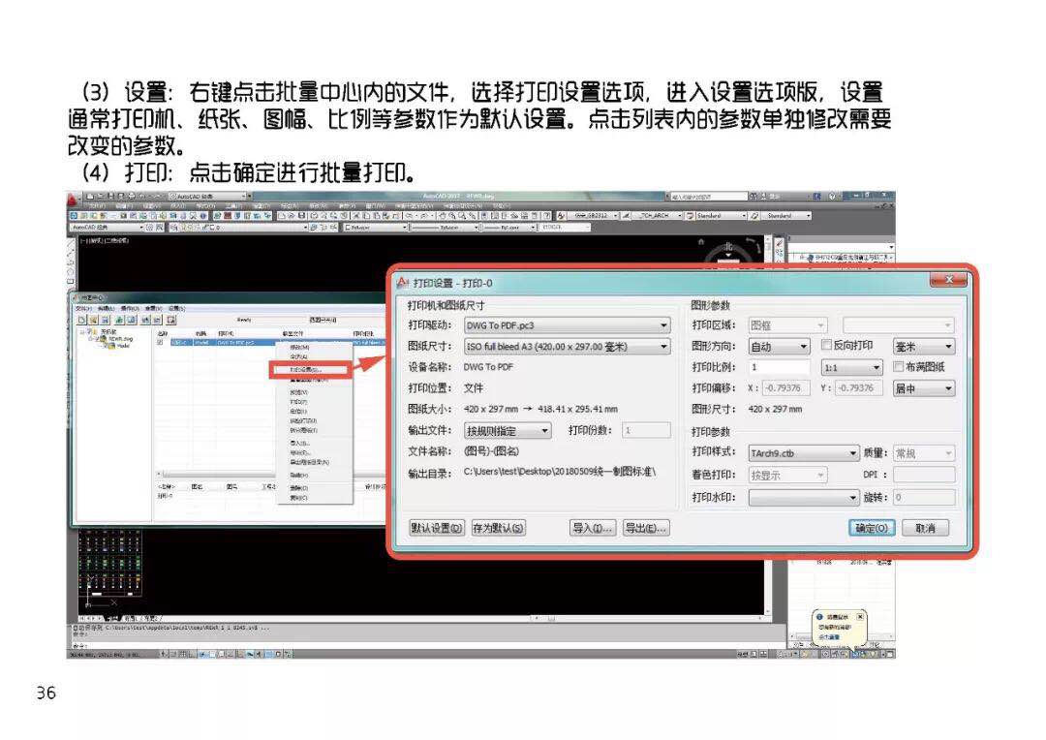Enable the 反向打印 checkbox
The image size is (1046, 740).
826,346
